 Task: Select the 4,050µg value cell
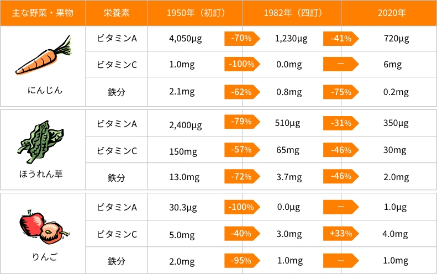[185, 39]
